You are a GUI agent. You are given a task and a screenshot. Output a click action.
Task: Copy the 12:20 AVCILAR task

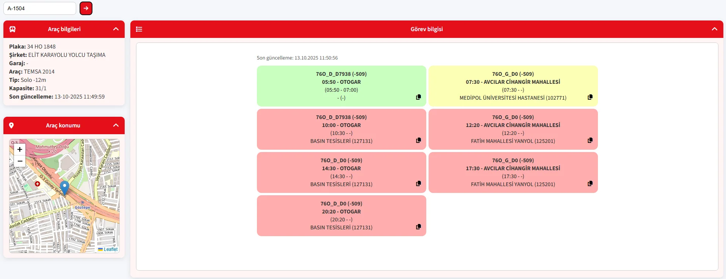[590, 140]
